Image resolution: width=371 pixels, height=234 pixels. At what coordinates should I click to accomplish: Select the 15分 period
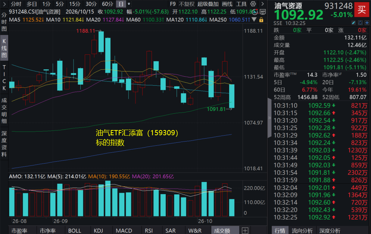click(x=75, y=4)
